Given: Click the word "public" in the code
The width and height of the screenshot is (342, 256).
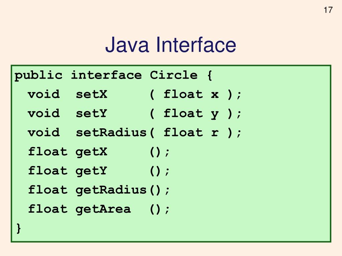Looking at the screenshot, I should click(38, 75).
